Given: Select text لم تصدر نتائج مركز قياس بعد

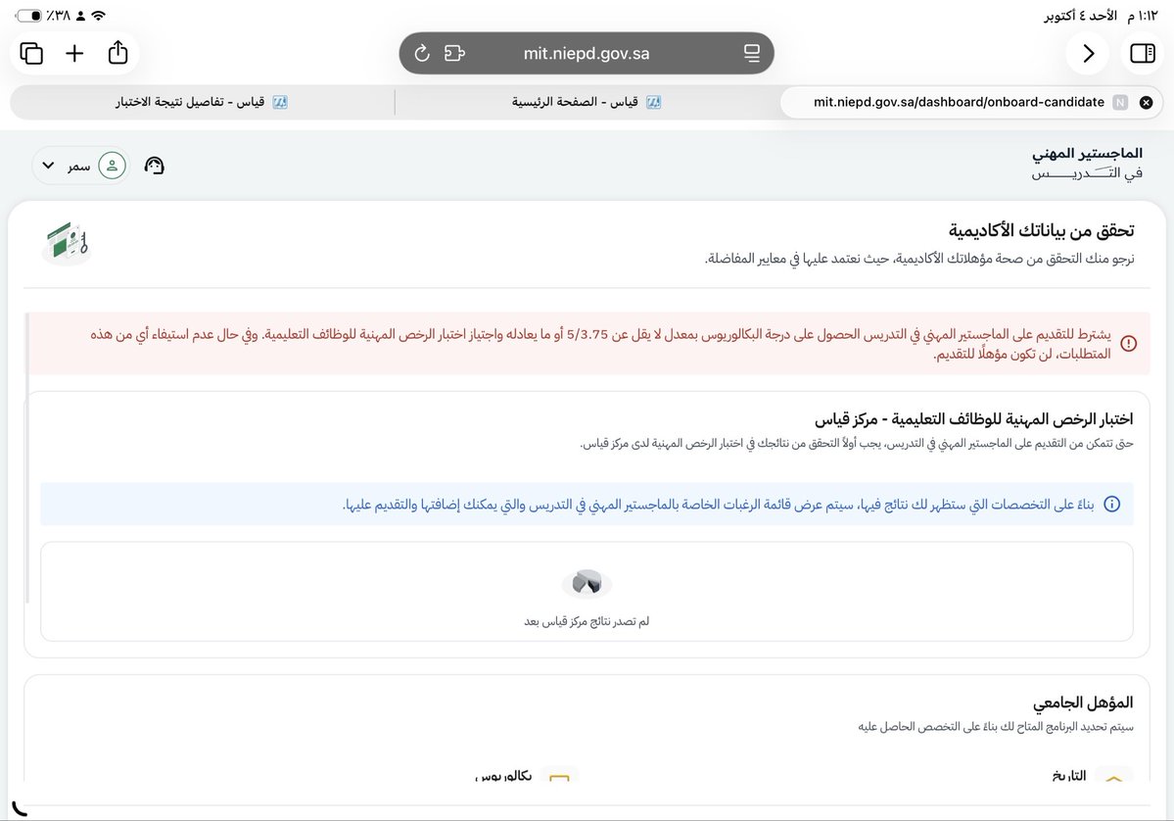Looking at the screenshot, I should click(587, 621).
